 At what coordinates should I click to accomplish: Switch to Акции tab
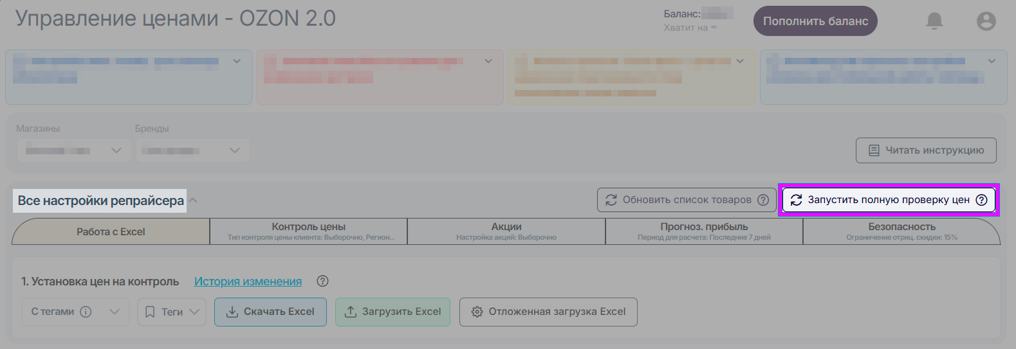[506, 231]
